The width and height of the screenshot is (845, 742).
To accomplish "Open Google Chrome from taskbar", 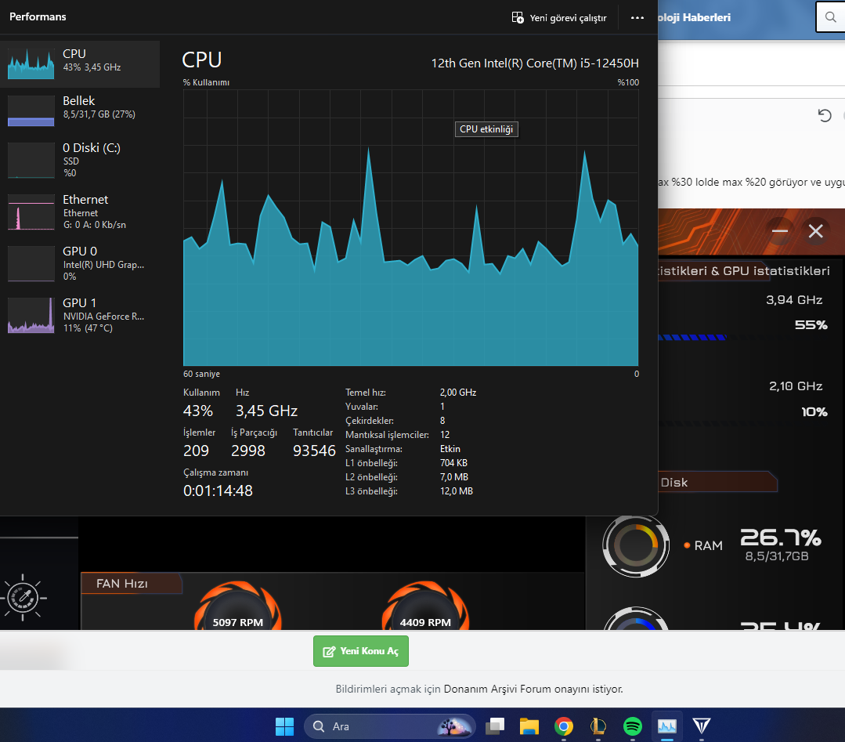I will [564, 726].
